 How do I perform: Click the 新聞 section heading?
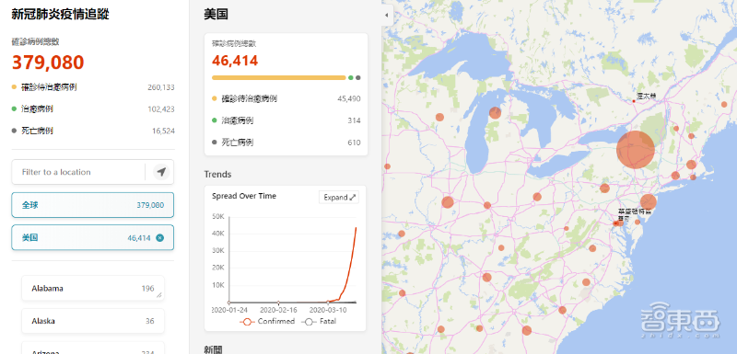tap(213, 349)
